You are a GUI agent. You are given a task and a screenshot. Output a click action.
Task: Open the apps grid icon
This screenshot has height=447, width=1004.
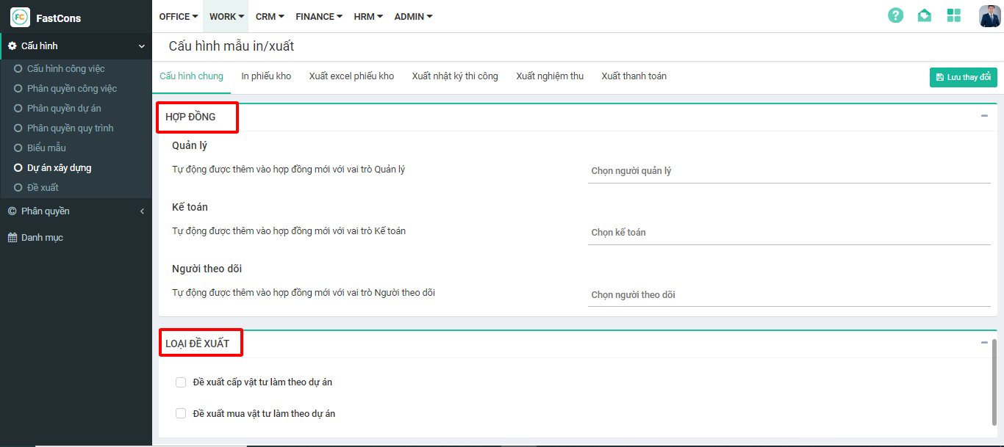pyautogui.click(x=954, y=15)
